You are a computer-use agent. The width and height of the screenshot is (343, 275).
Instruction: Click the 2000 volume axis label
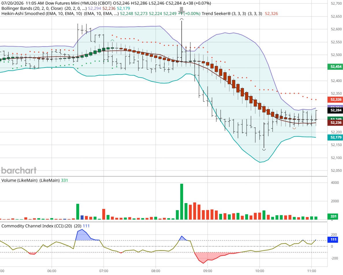click(x=335, y=201)
